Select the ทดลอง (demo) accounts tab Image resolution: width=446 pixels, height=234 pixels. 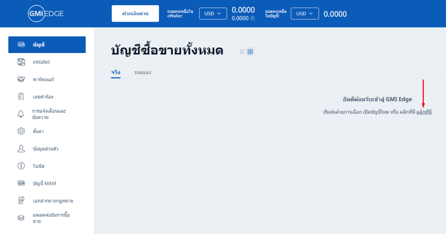143,72
